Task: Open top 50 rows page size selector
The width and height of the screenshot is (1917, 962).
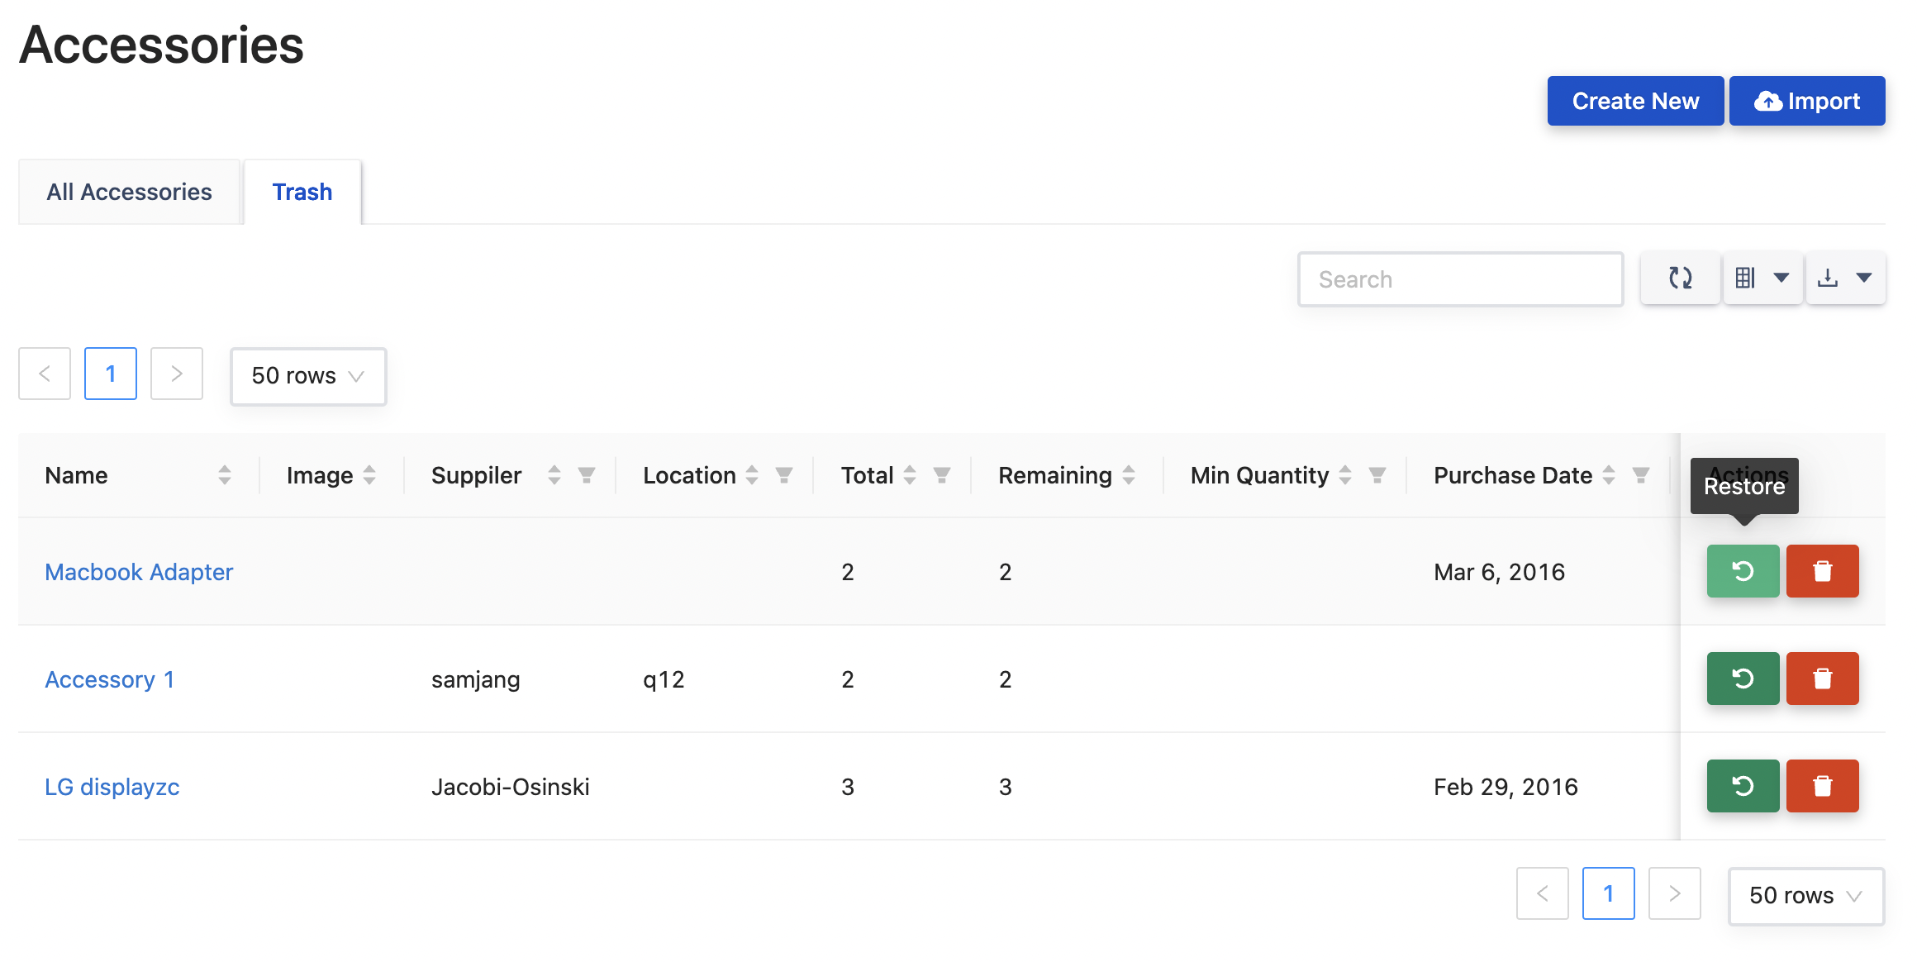Action: (x=307, y=376)
